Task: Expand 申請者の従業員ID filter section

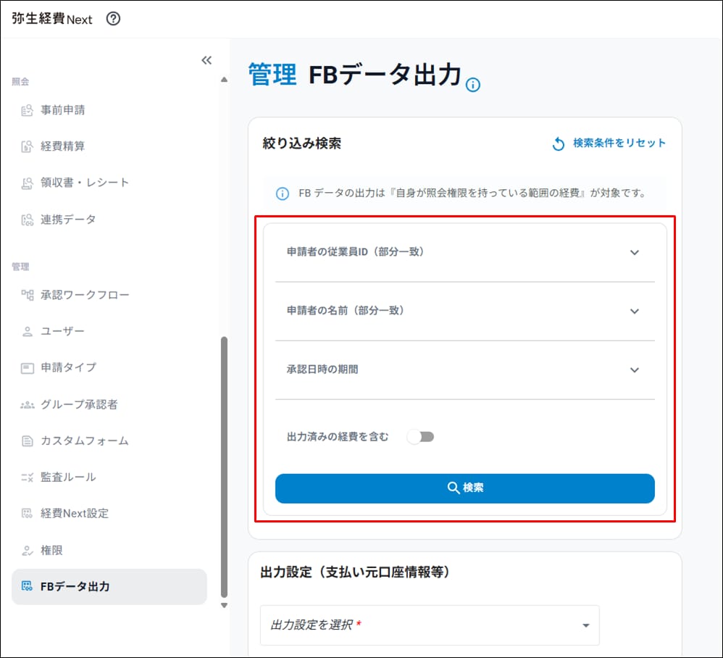Action: tap(634, 253)
